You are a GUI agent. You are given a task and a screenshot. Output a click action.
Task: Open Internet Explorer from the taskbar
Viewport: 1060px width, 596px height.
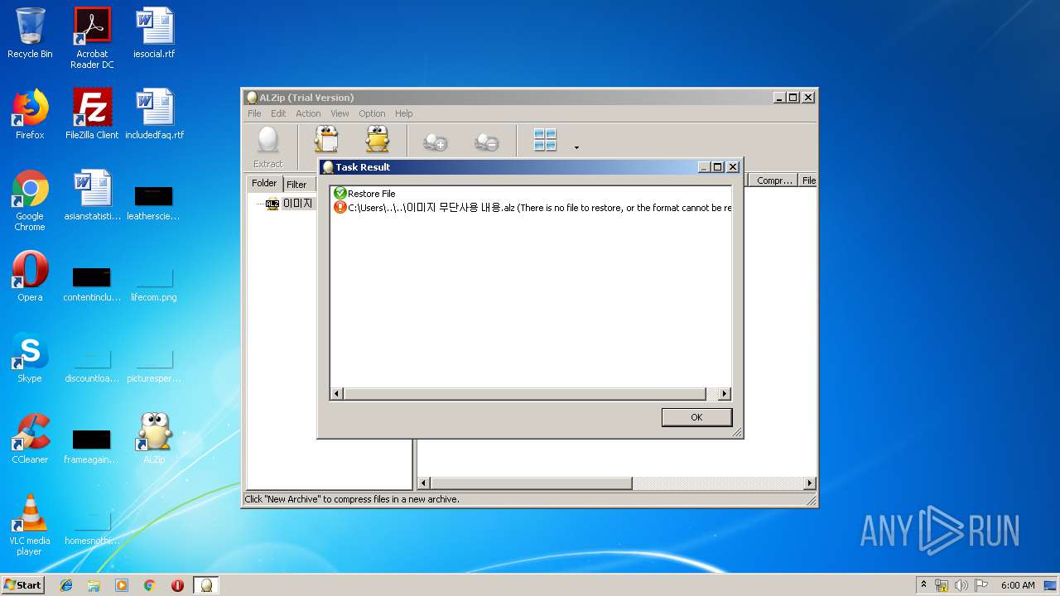pyautogui.click(x=66, y=585)
